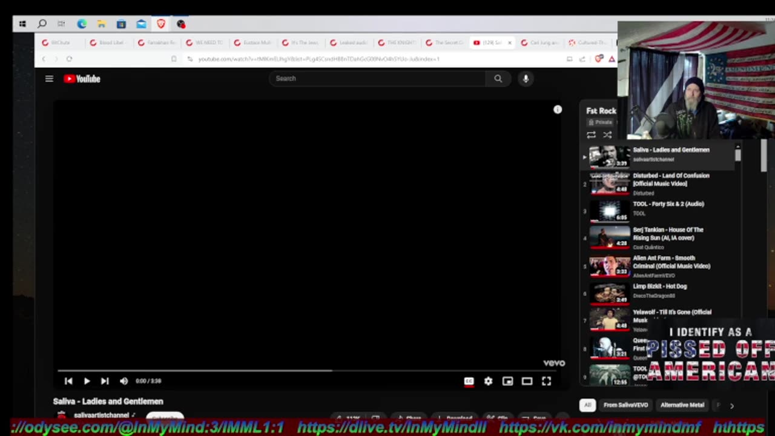Switch to the Leaked audio browser tab
775x436 pixels.
[349, 43]
